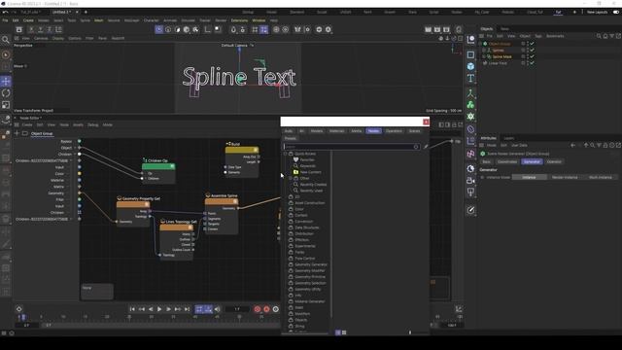This screenshot has height=350, width=622.
Task: Click Play button in timeline controls
Action: [x=159, y=309]
